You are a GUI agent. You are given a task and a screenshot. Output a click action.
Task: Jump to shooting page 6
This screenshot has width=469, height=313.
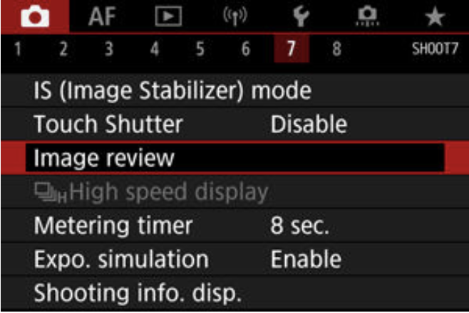246,48
